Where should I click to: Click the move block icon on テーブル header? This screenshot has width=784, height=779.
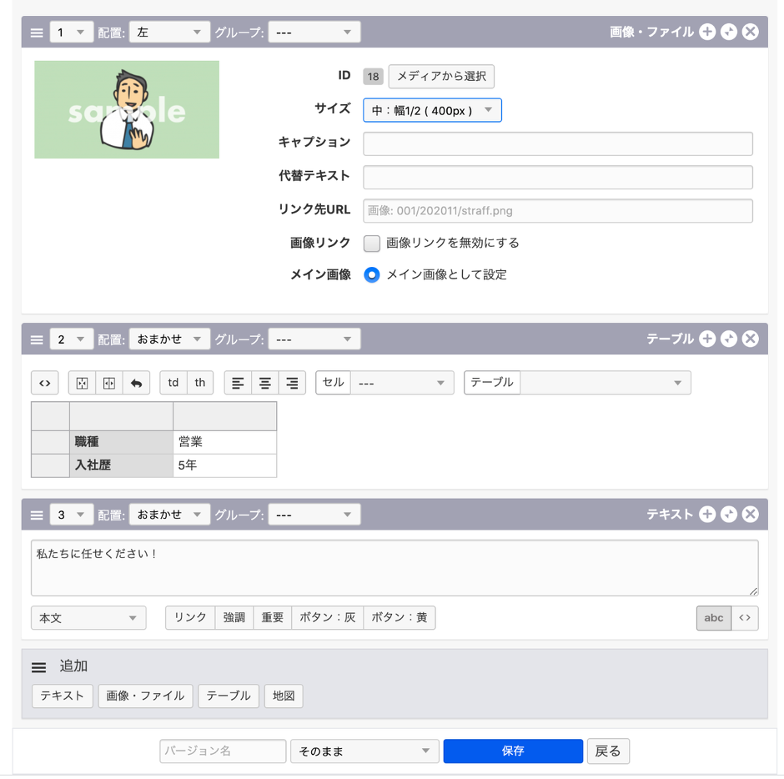(729, 339)
